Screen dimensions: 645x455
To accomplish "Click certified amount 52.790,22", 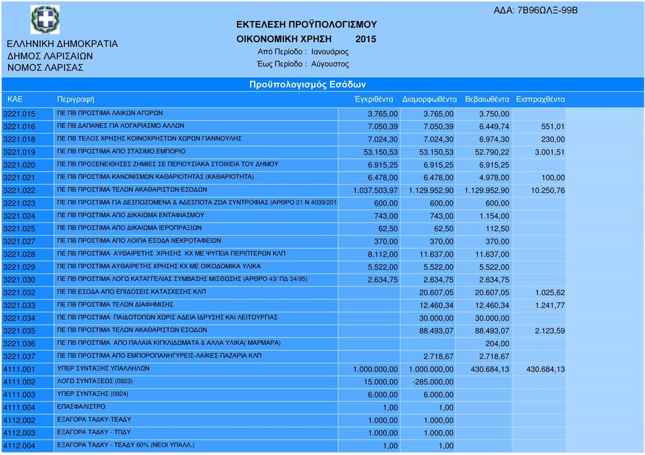I will tap(492, 152).
